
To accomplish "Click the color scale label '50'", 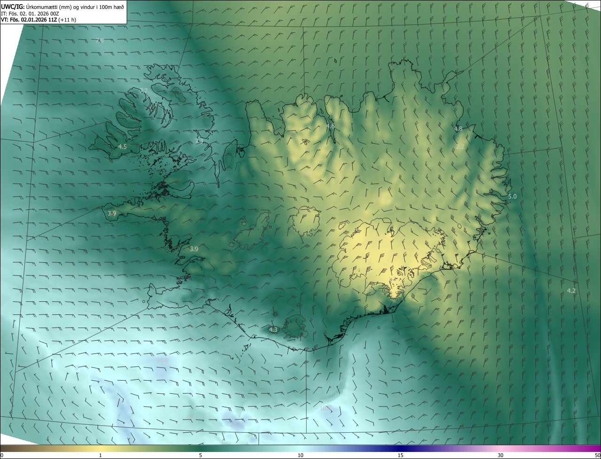I will [x=597, y=455].
